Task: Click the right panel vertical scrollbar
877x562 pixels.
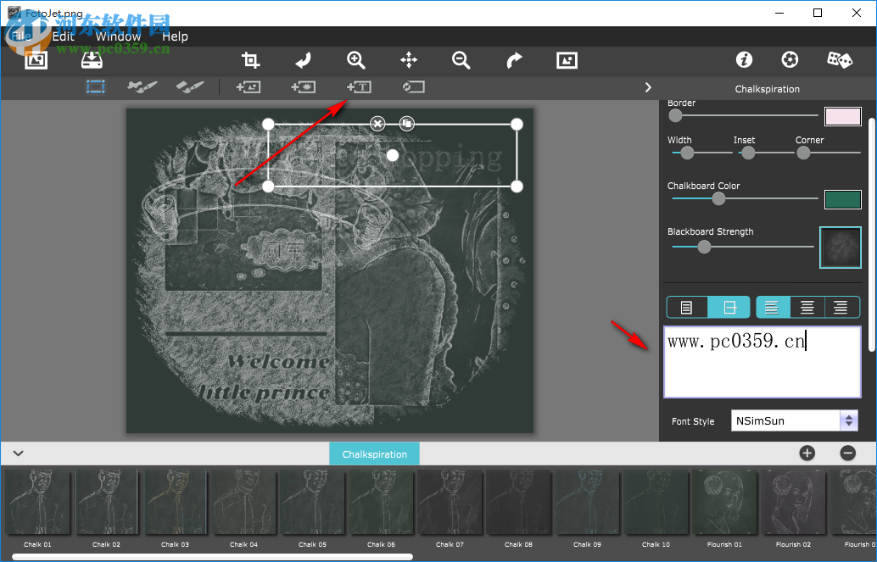Action: pos(872,235)
